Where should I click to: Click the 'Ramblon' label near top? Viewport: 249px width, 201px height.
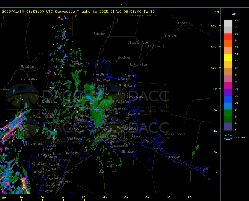tap(100, 34)
